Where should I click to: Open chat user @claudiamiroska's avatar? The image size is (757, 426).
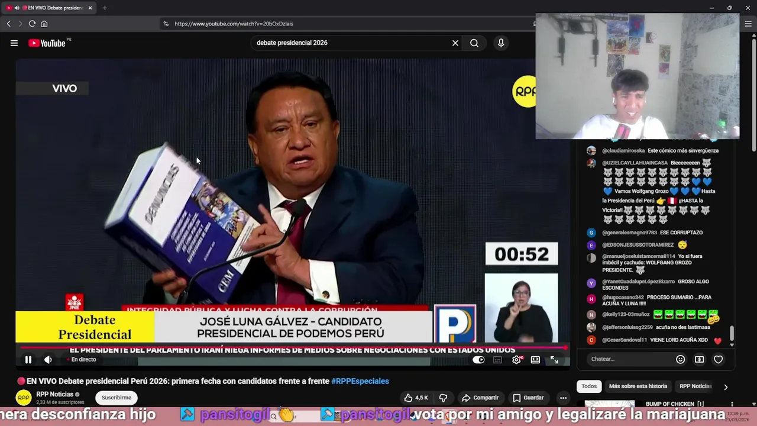(591, 150)
